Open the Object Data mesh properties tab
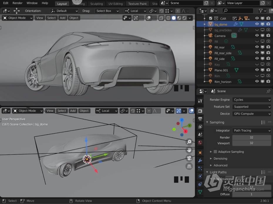The width and height of the screenshot is (273, 204). (x=200, y=192)
